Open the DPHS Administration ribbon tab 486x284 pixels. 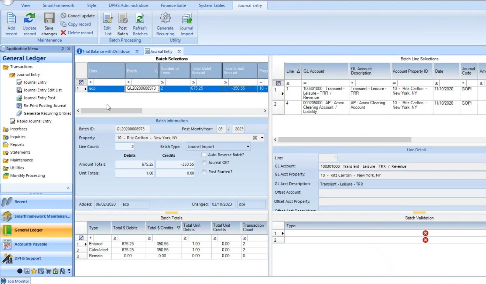128,5
